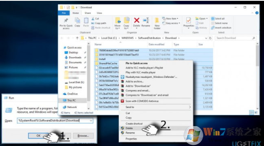Viewport: 264px width, 146px height.
Task: Click the red Delete icon in ribbon
Action: pos(137,20)
